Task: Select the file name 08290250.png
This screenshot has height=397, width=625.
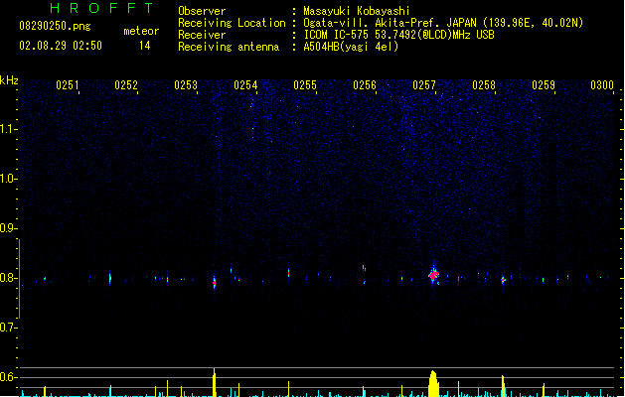Action: (x=55, y=26)
